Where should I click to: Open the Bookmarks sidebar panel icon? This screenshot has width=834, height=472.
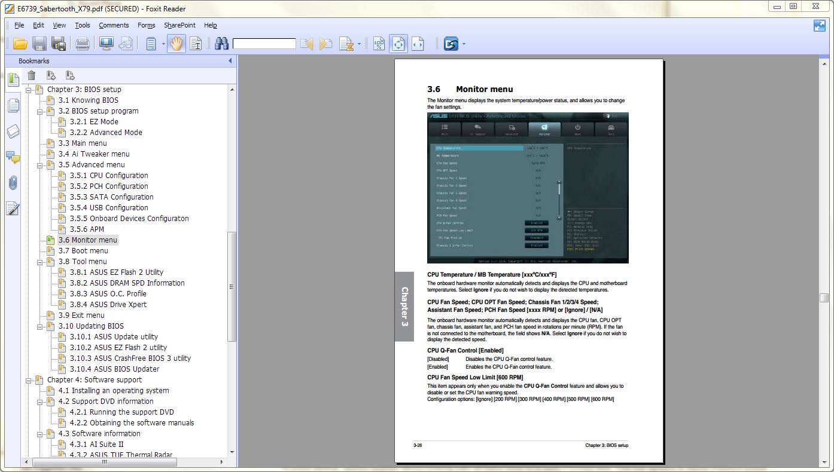13,79
